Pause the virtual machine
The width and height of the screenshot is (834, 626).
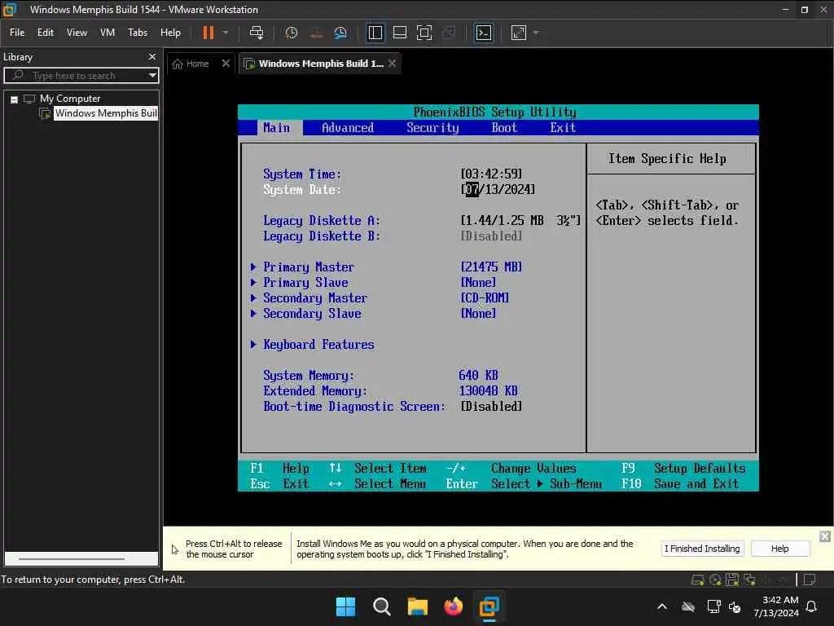pos(208,33)
